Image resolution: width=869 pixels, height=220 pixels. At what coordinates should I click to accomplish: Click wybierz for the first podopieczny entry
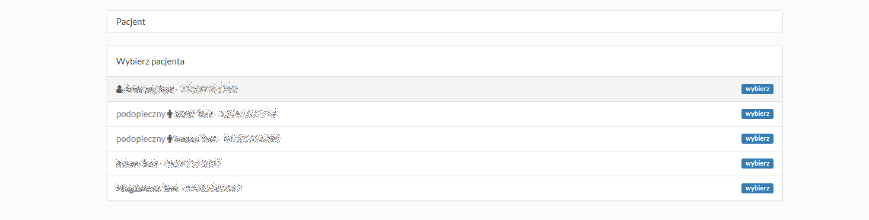tap(757, 114)
